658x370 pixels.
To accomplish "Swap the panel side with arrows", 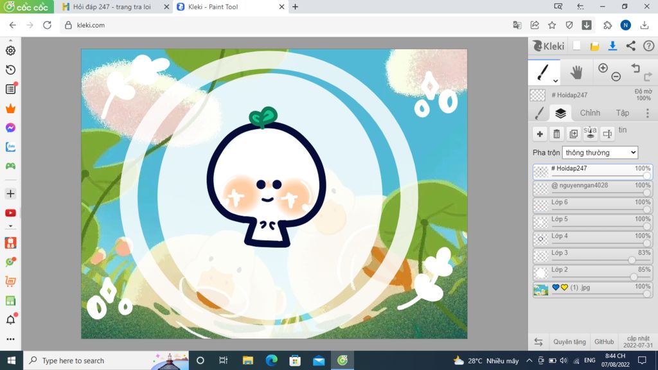I will coord(538,342).
